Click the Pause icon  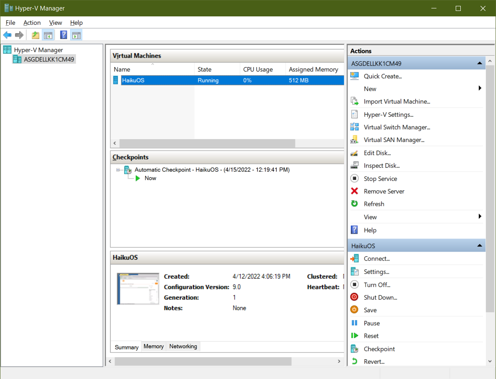click(355, 323)
